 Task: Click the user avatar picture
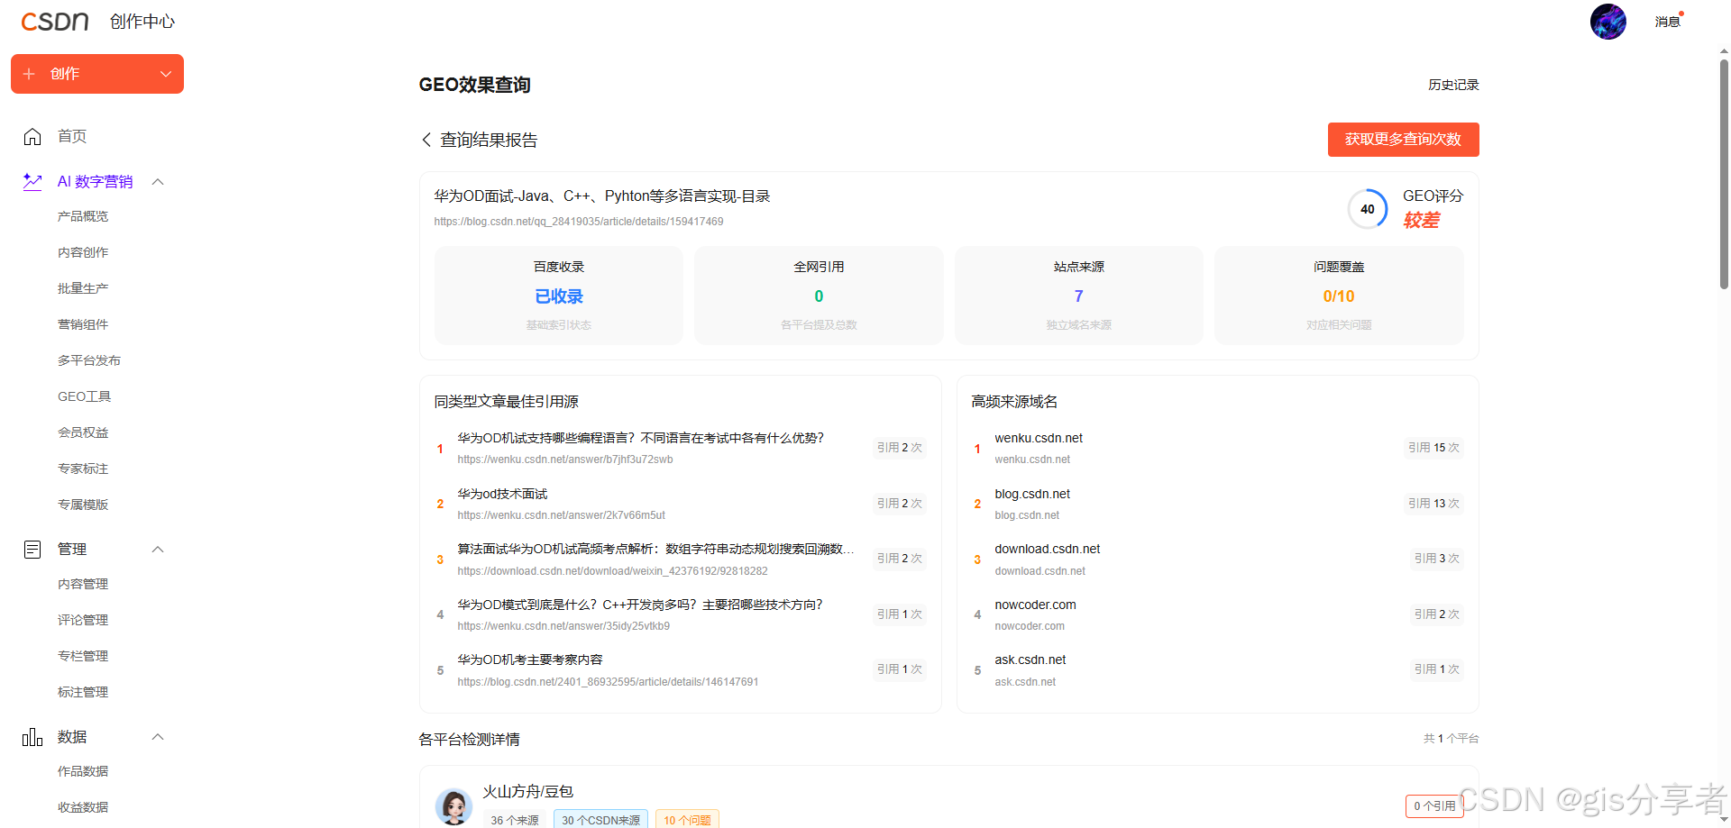pos(1607,22)
